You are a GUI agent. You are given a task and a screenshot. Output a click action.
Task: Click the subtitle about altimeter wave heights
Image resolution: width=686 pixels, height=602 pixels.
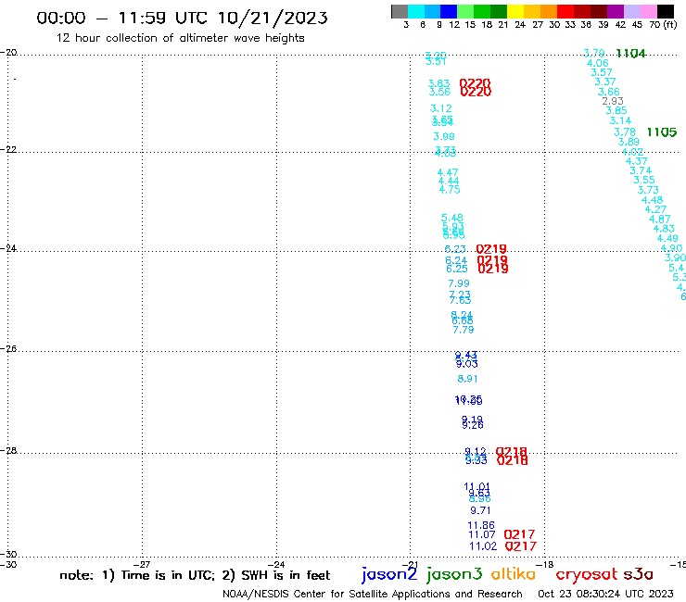point(180,38)
